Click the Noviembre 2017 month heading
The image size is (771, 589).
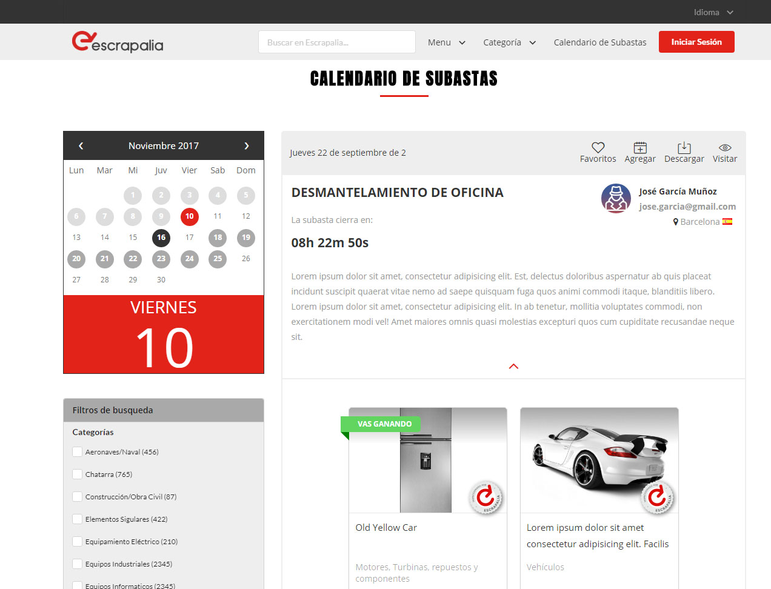164,146
